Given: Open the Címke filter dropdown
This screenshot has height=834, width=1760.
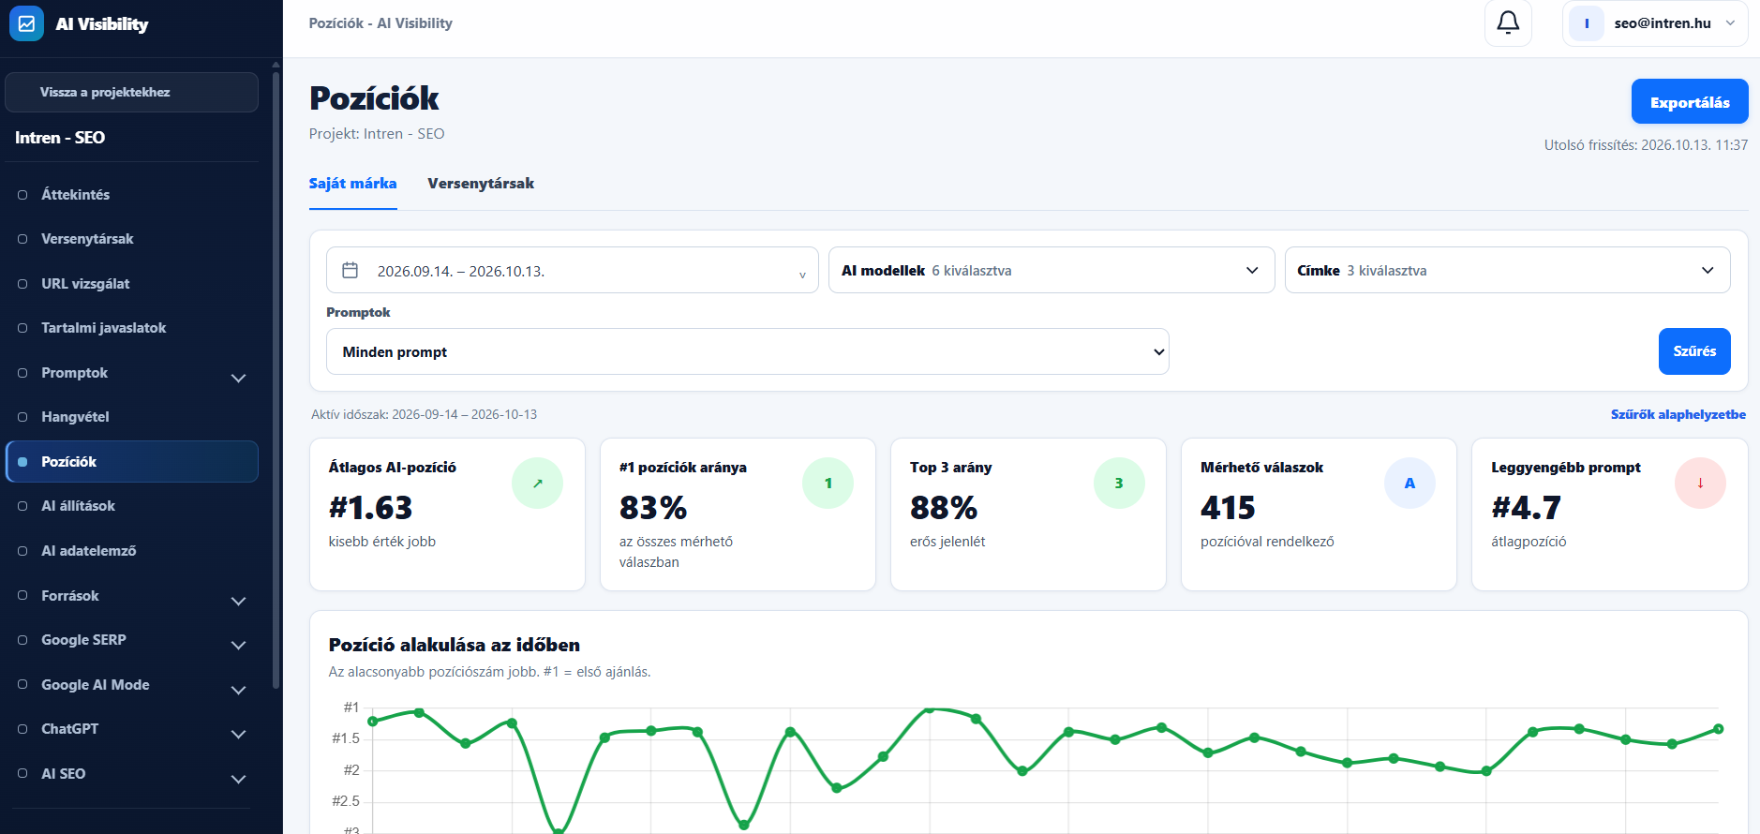Looking at the screenshot, I should coord(1507,270).
